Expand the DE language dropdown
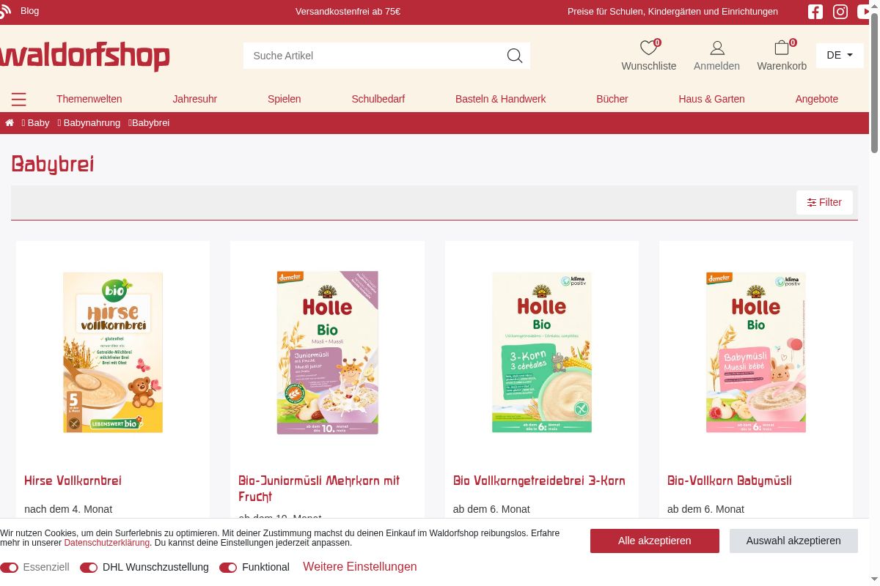 [840, 55]
